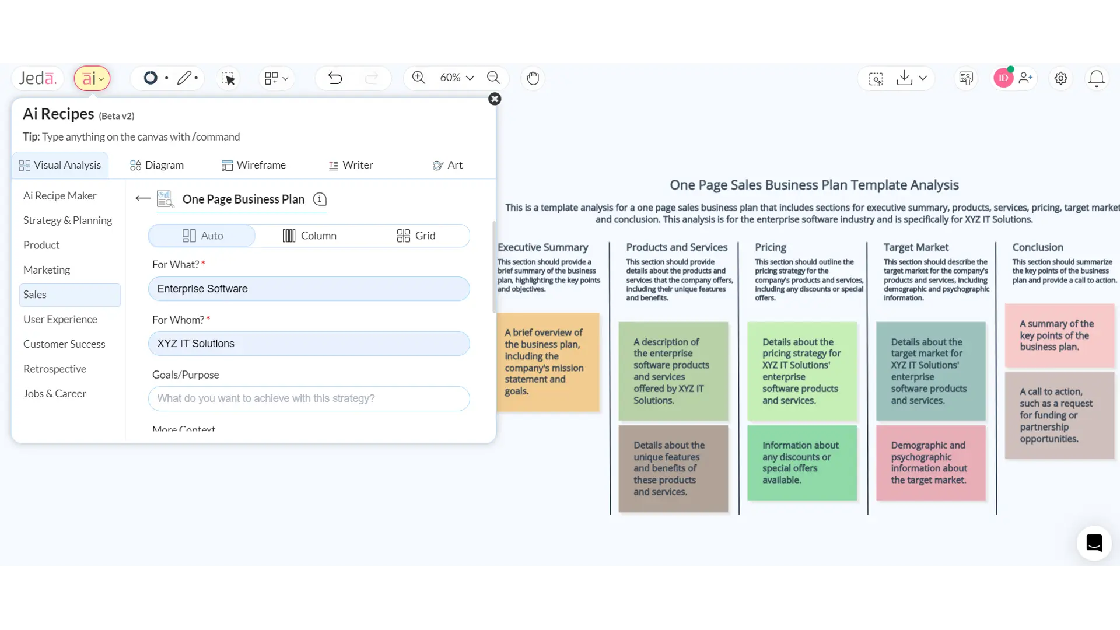Open the Export download icon

[x=904, y=78]
